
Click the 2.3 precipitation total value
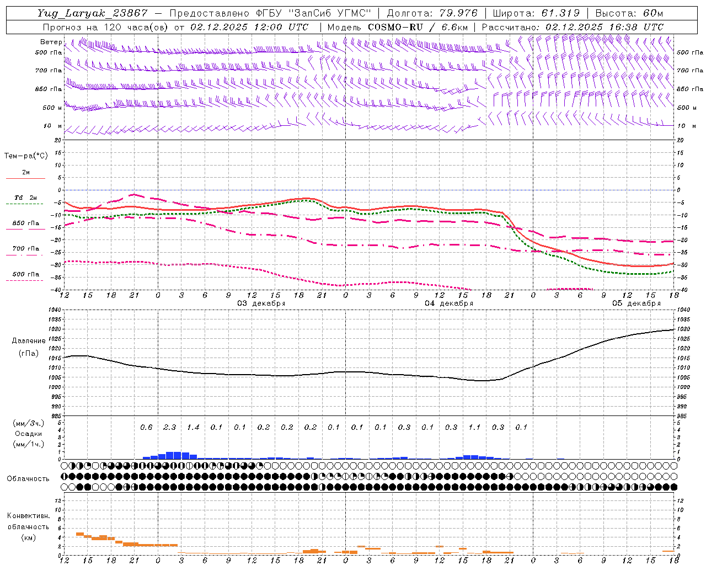pos(169,427)
